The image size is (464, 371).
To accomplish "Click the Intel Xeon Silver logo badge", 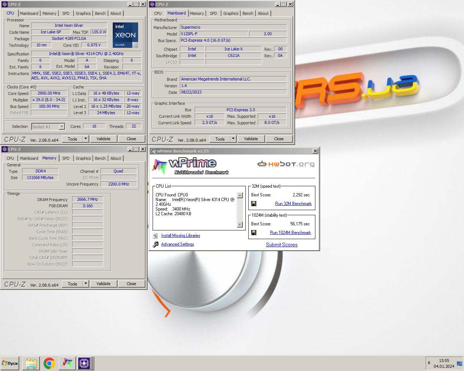I will pyautogui.click(x=125, y=35).
